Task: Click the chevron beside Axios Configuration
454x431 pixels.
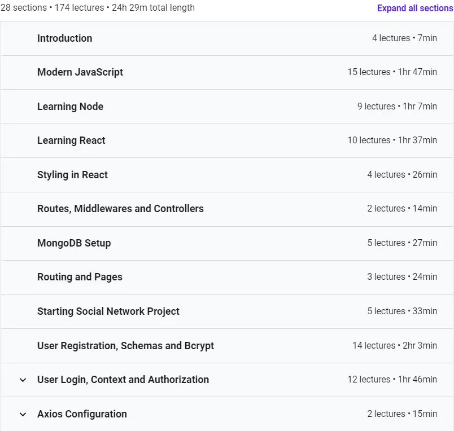Action: [x=23, y=414]
